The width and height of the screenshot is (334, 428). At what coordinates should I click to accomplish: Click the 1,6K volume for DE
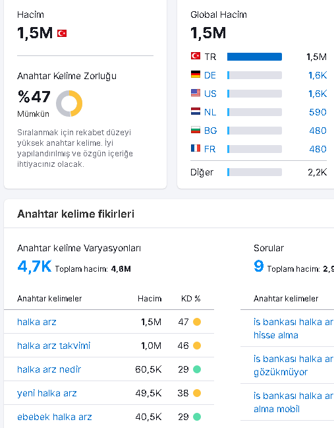pyautogui.click(x=318, y=75)
